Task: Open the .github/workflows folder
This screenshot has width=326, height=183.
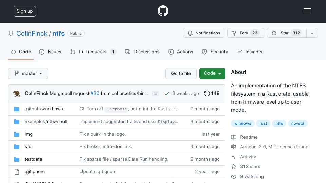Action: pos(44,109)
